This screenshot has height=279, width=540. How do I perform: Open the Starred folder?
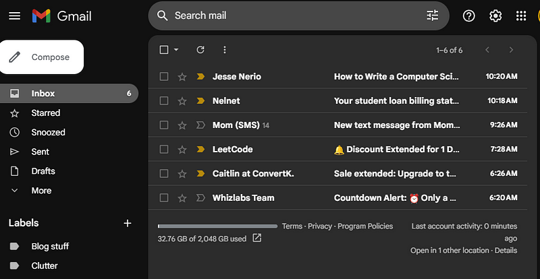69,113
